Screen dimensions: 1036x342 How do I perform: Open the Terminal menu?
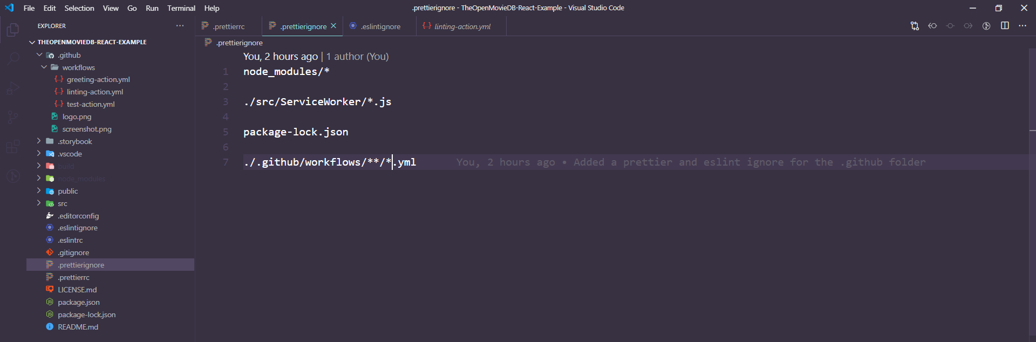click(x=181, y=8)
